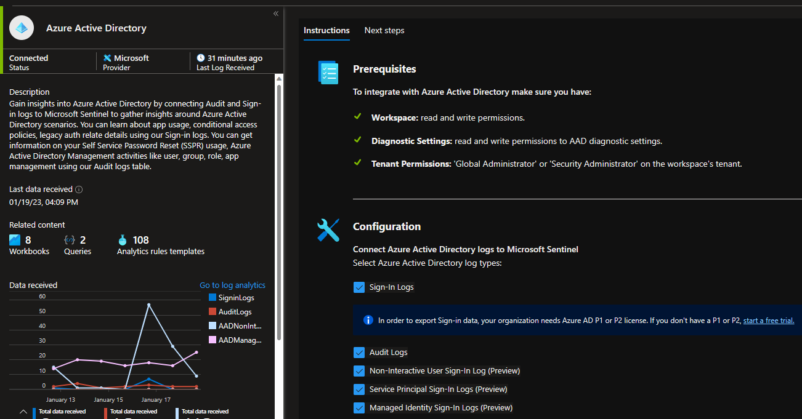Click the Configuration heading
The image size is (802, 419).
point(387,226)
